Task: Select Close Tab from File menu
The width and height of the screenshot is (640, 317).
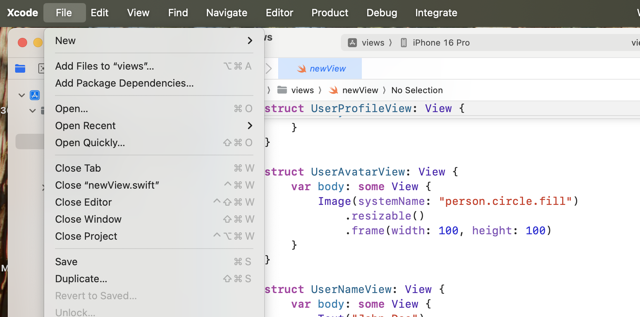Action: pos(78,168)
